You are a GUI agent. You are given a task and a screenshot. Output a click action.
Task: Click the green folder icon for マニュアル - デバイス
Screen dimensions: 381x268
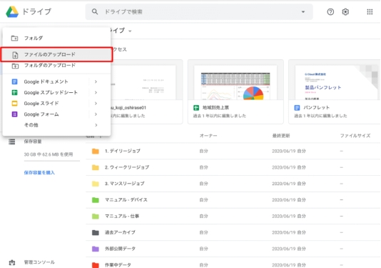pyautogui.click(x=96, y=200)
